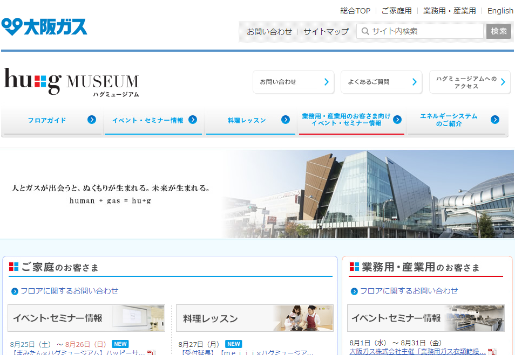
Task: Open フロアガイド navigation tab
Action: pos(52,121)
